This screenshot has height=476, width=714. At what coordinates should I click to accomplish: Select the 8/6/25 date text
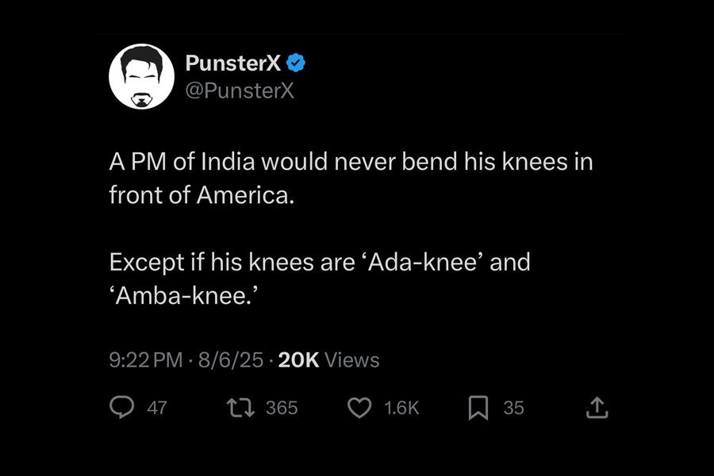click(229, 360)
